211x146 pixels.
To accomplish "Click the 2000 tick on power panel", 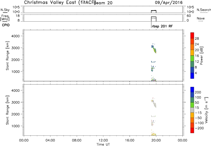I will tap(15, 60).
